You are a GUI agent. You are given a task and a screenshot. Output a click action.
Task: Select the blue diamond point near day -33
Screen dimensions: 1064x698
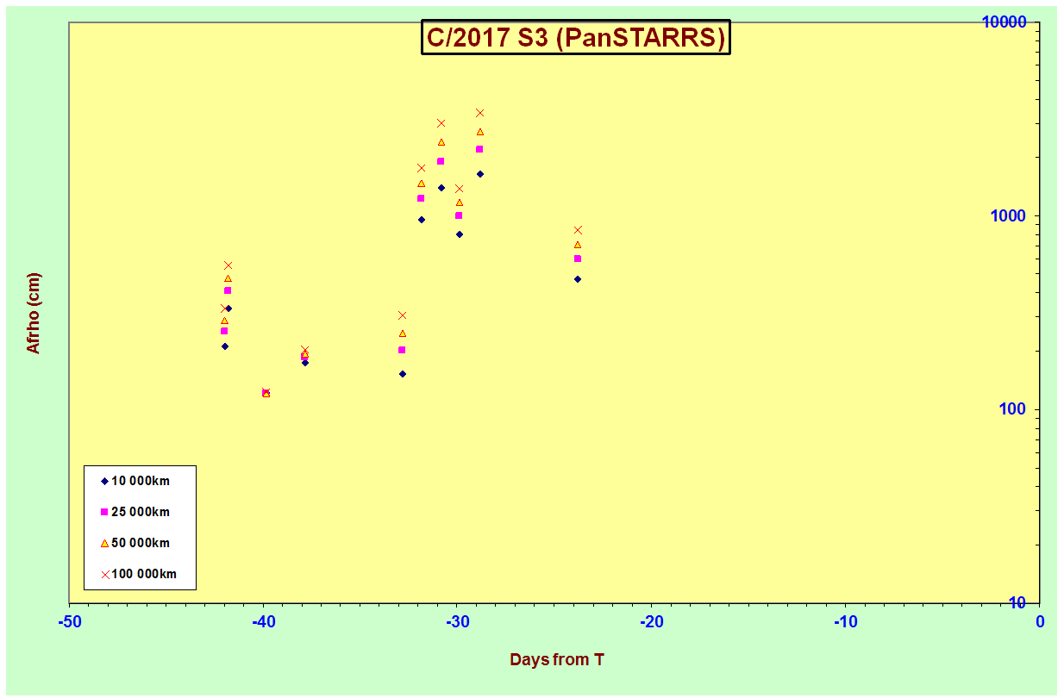(x=403, y=374)
